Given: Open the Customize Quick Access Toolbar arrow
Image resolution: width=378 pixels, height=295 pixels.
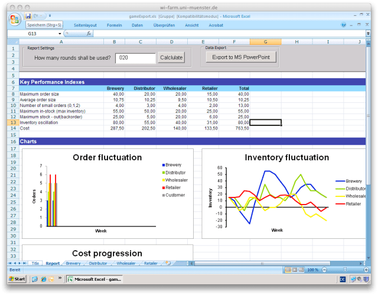Looking at the screenshot, I should (x=50, y=16).
